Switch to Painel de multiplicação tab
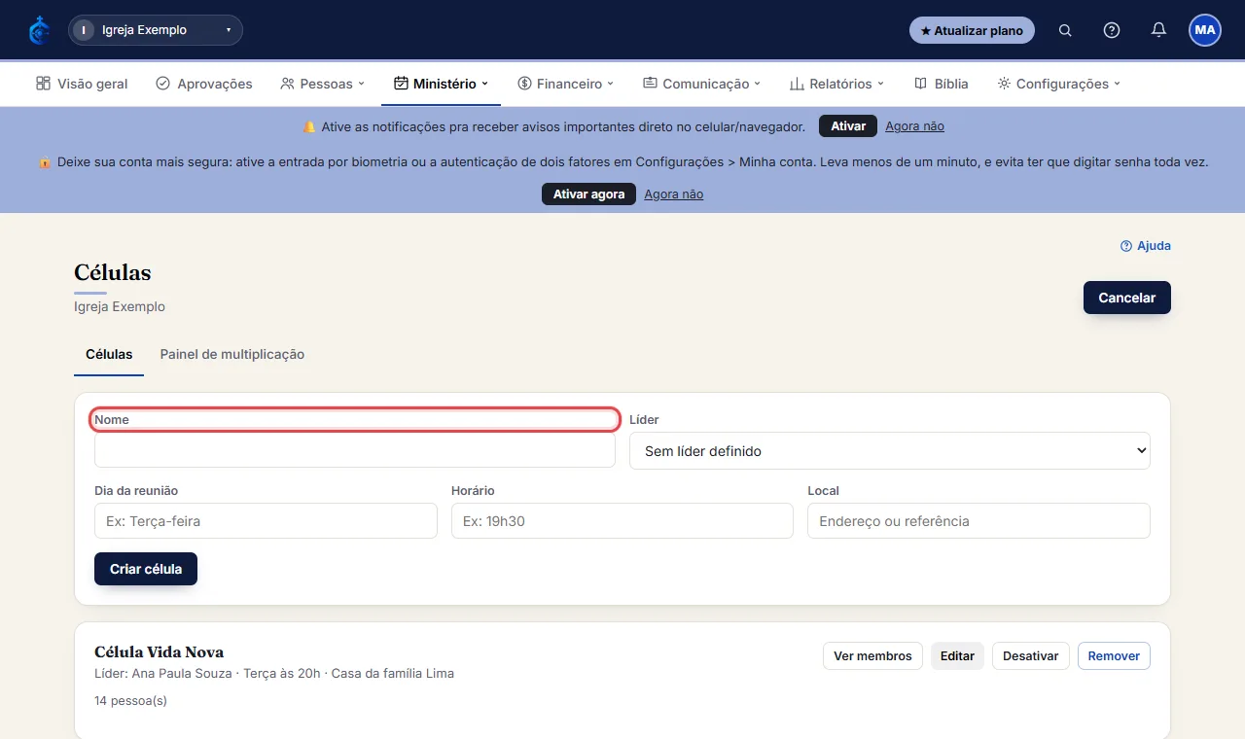Screen dimensions: 1245x739 click(x=232, y=354)
